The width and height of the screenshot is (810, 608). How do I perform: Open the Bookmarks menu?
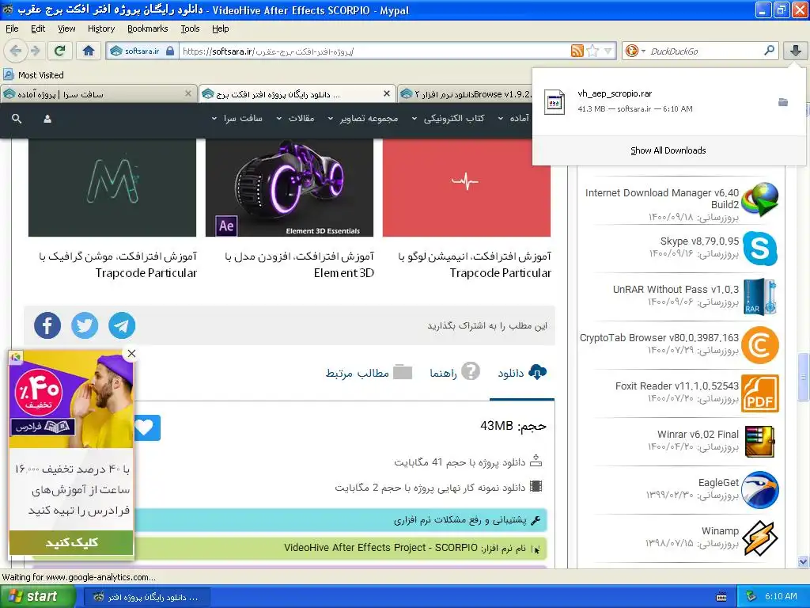[x=147, y=28]
